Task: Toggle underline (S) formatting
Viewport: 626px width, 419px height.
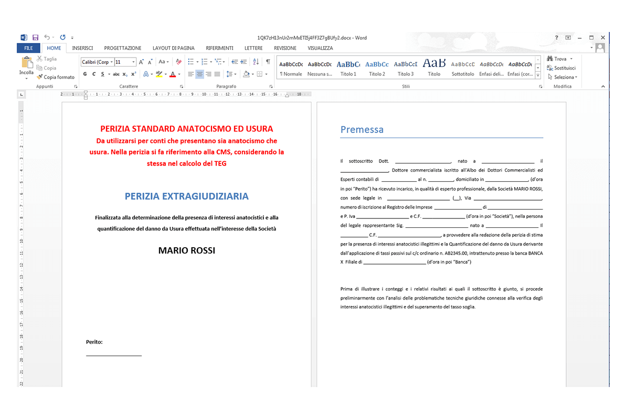Action: (103, 74)
